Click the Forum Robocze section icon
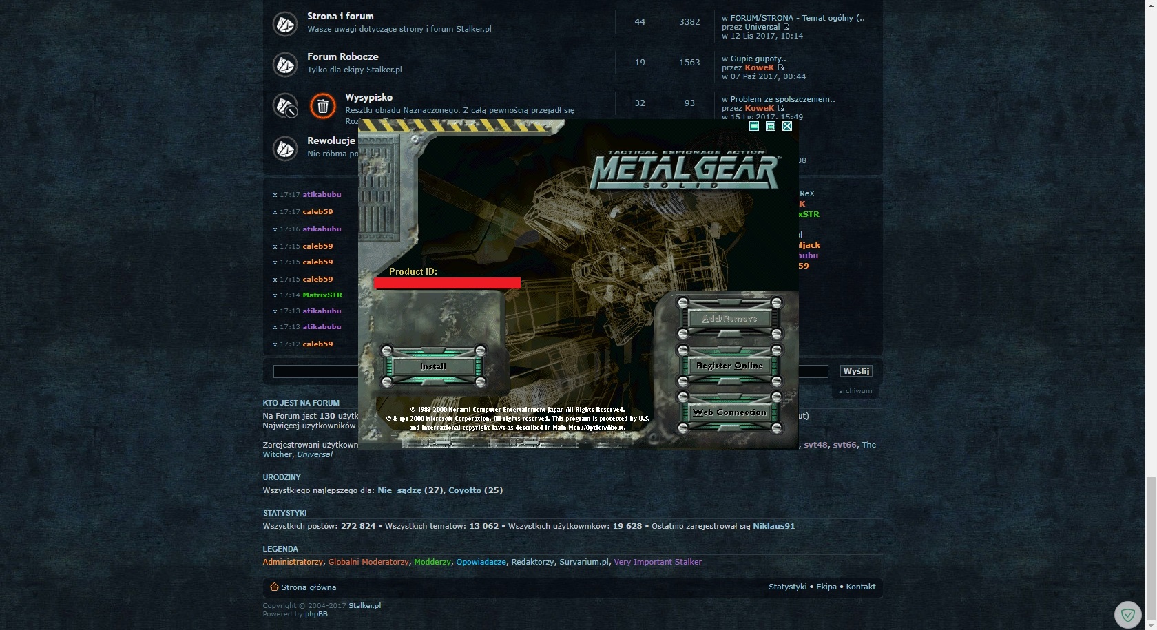This screenshot has width=1157, height=630. pos(284,65)
